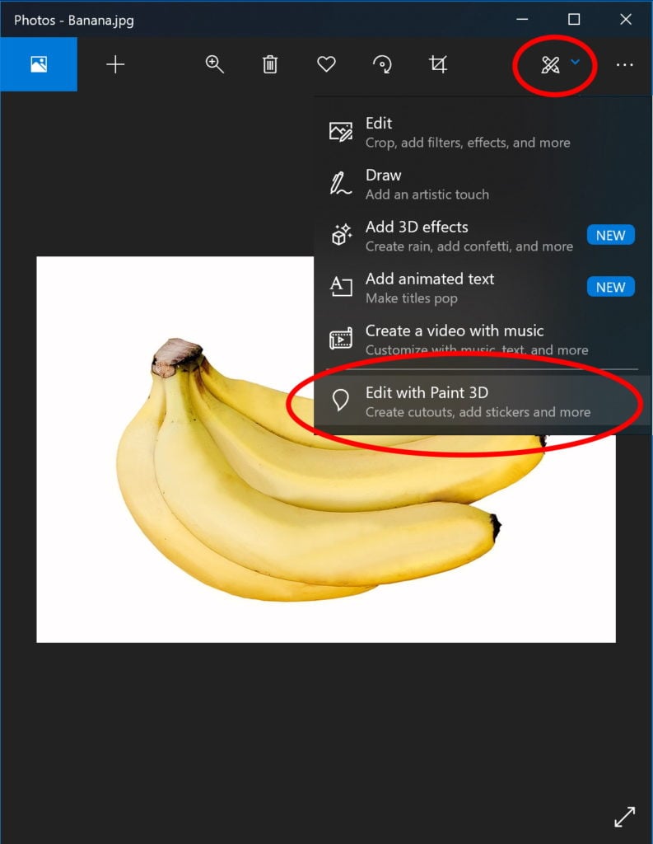Open the See more three-dots menu
Viewport: 653px width, 844px height.
click(x=624, y=65)
